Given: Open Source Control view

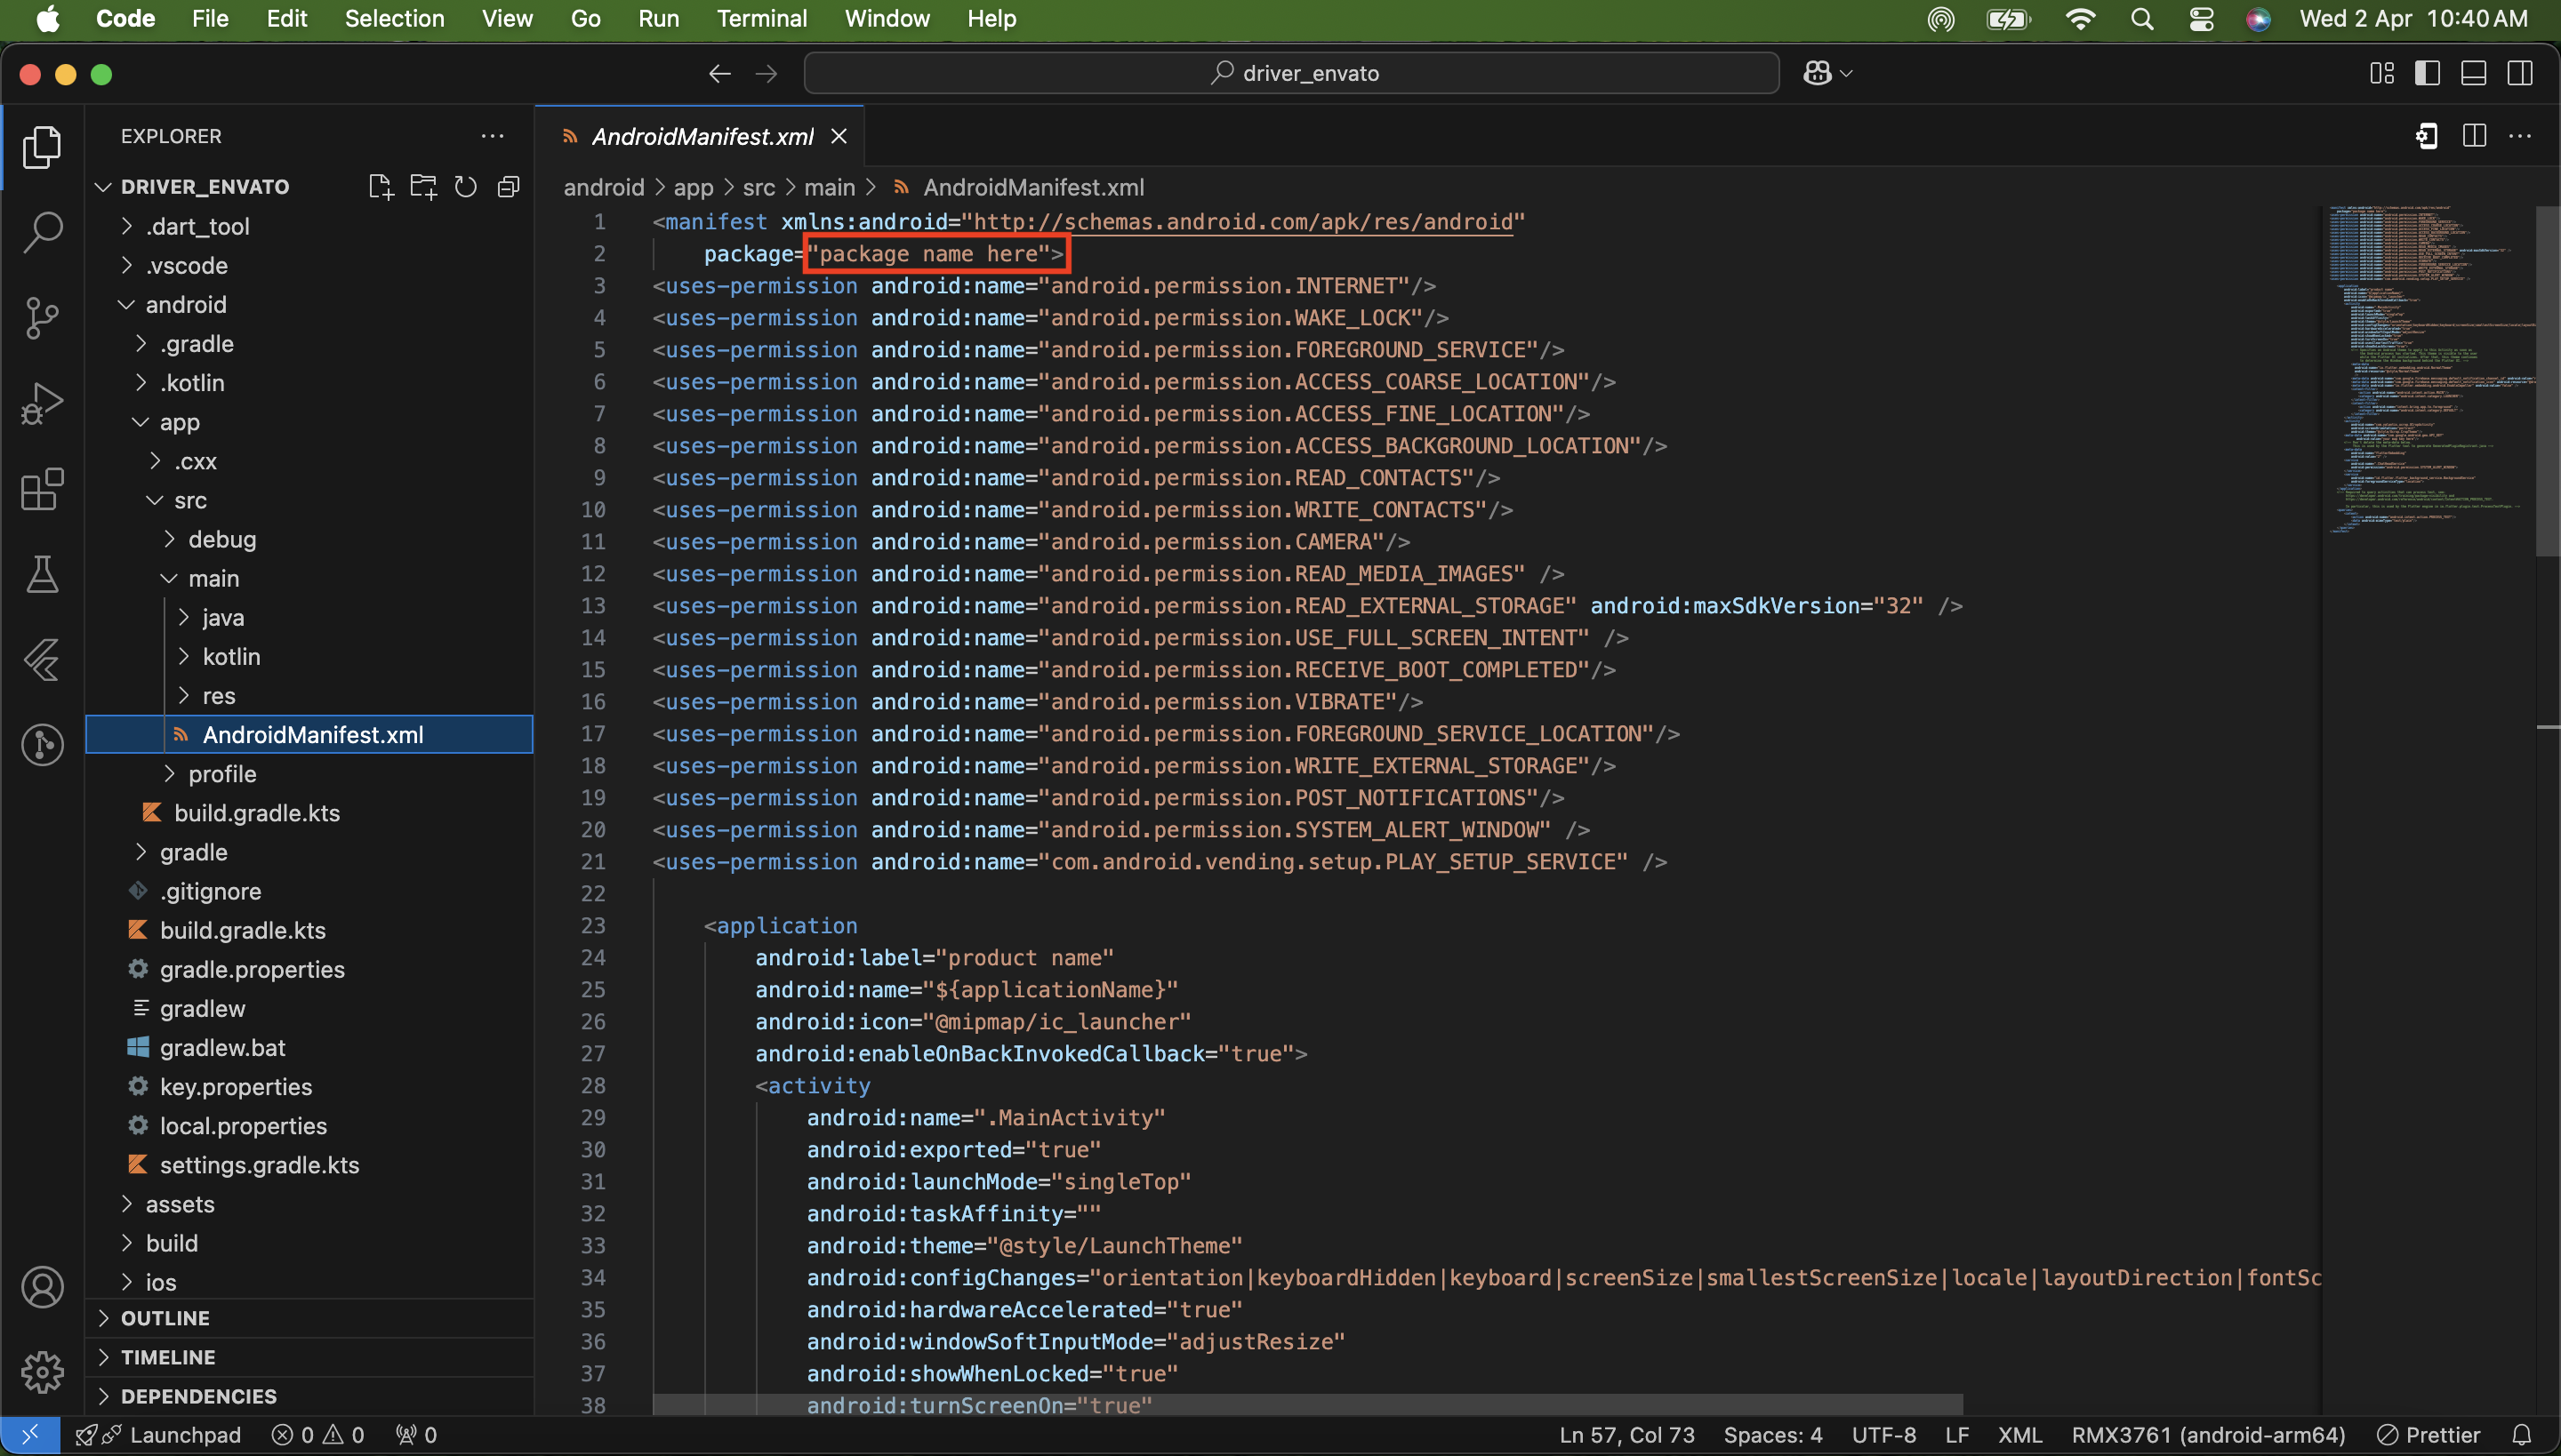Looking at the screenshot, I should [x=42, y=318].
